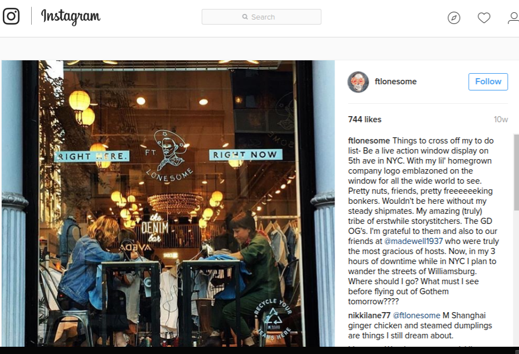Open the 10w post timestamp
This screenshot has height=354, width=519.
pyautogui.click(x=501, y=119)
